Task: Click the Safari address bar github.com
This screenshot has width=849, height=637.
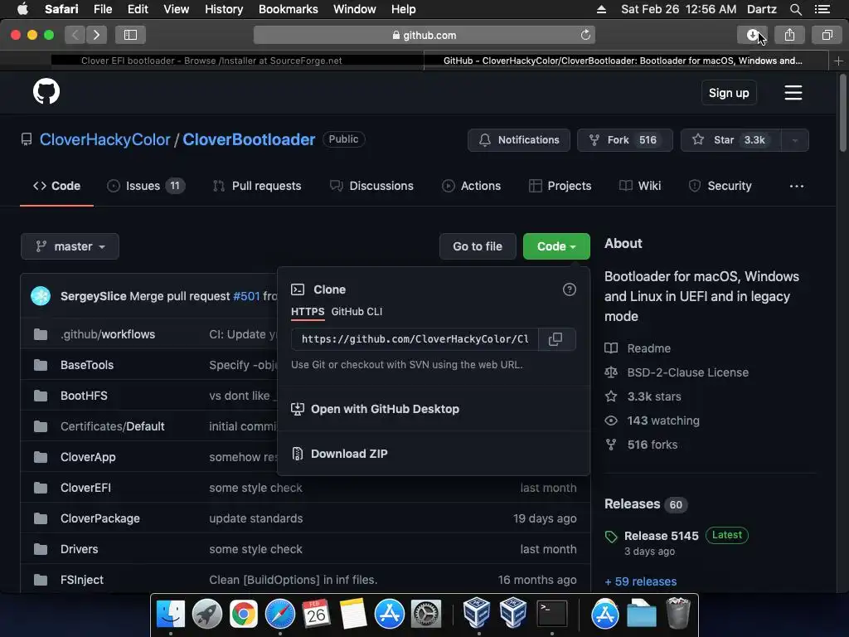Action: point(424,35)
